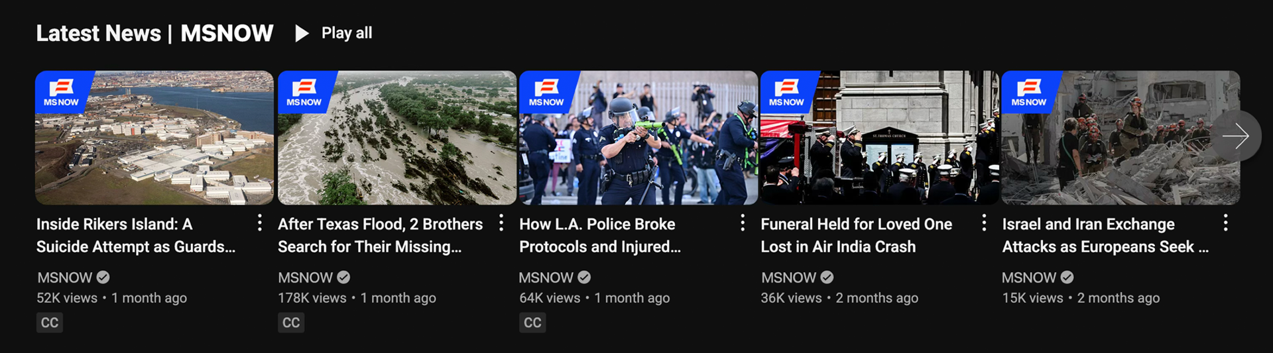This screenshot has height=353, width=1273.
Task: Click title 'Funeral Held for Loved One'
Action: pos(856,225)
